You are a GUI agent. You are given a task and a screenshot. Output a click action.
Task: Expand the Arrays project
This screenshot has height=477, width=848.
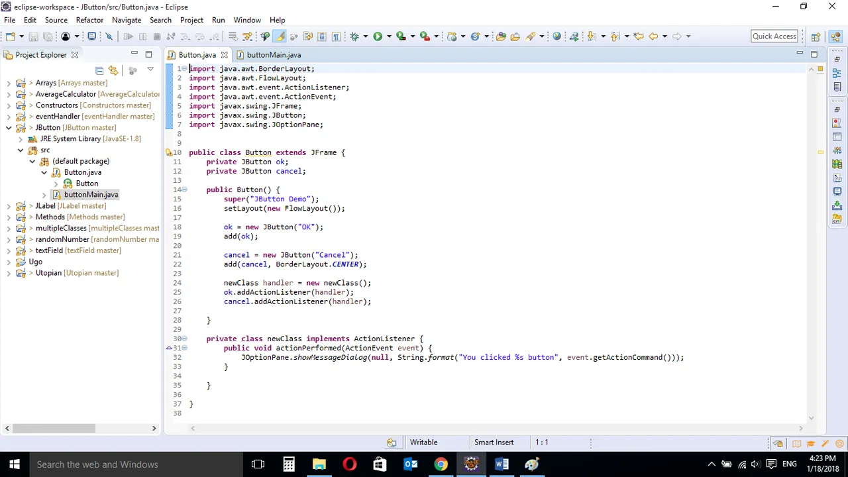coord(9,83)
